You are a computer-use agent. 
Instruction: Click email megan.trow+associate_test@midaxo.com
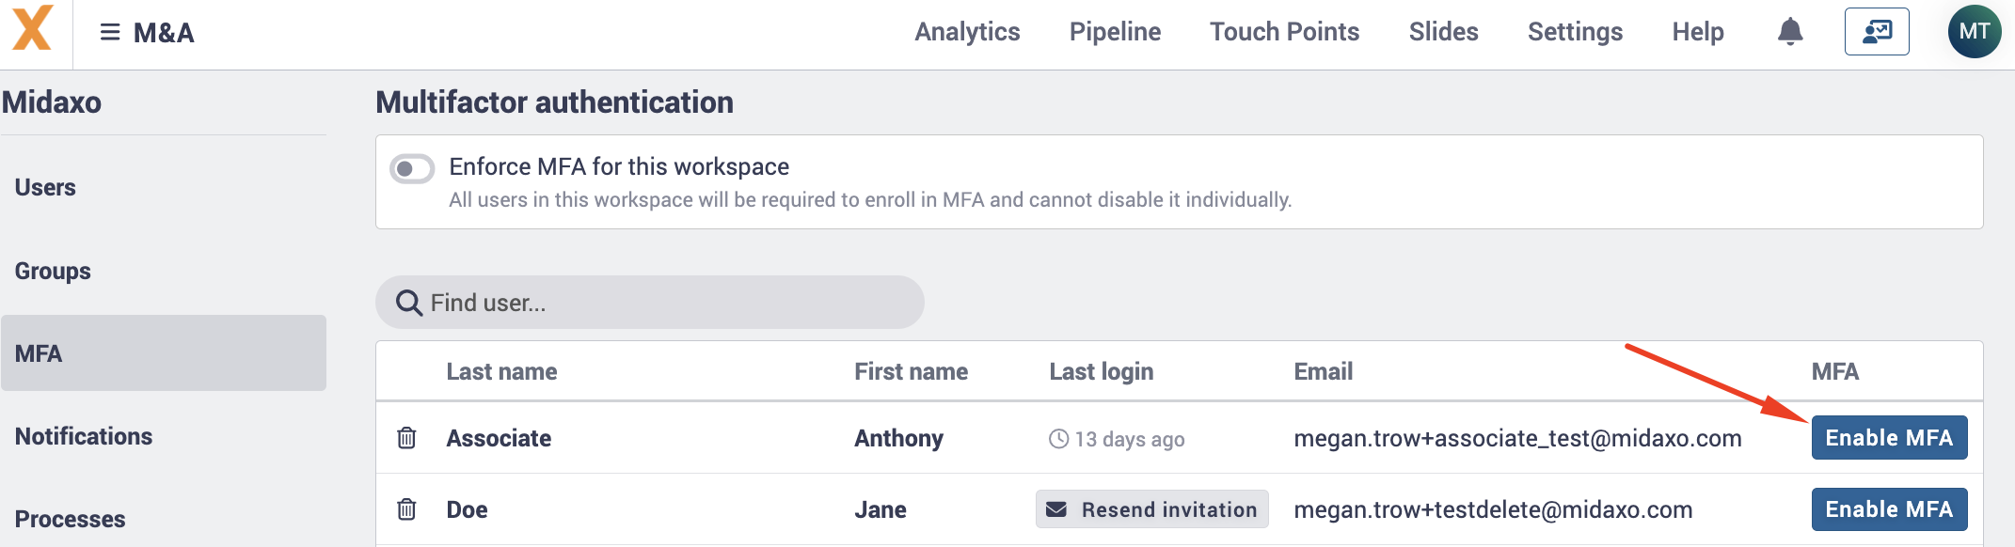coord(1517,438)
